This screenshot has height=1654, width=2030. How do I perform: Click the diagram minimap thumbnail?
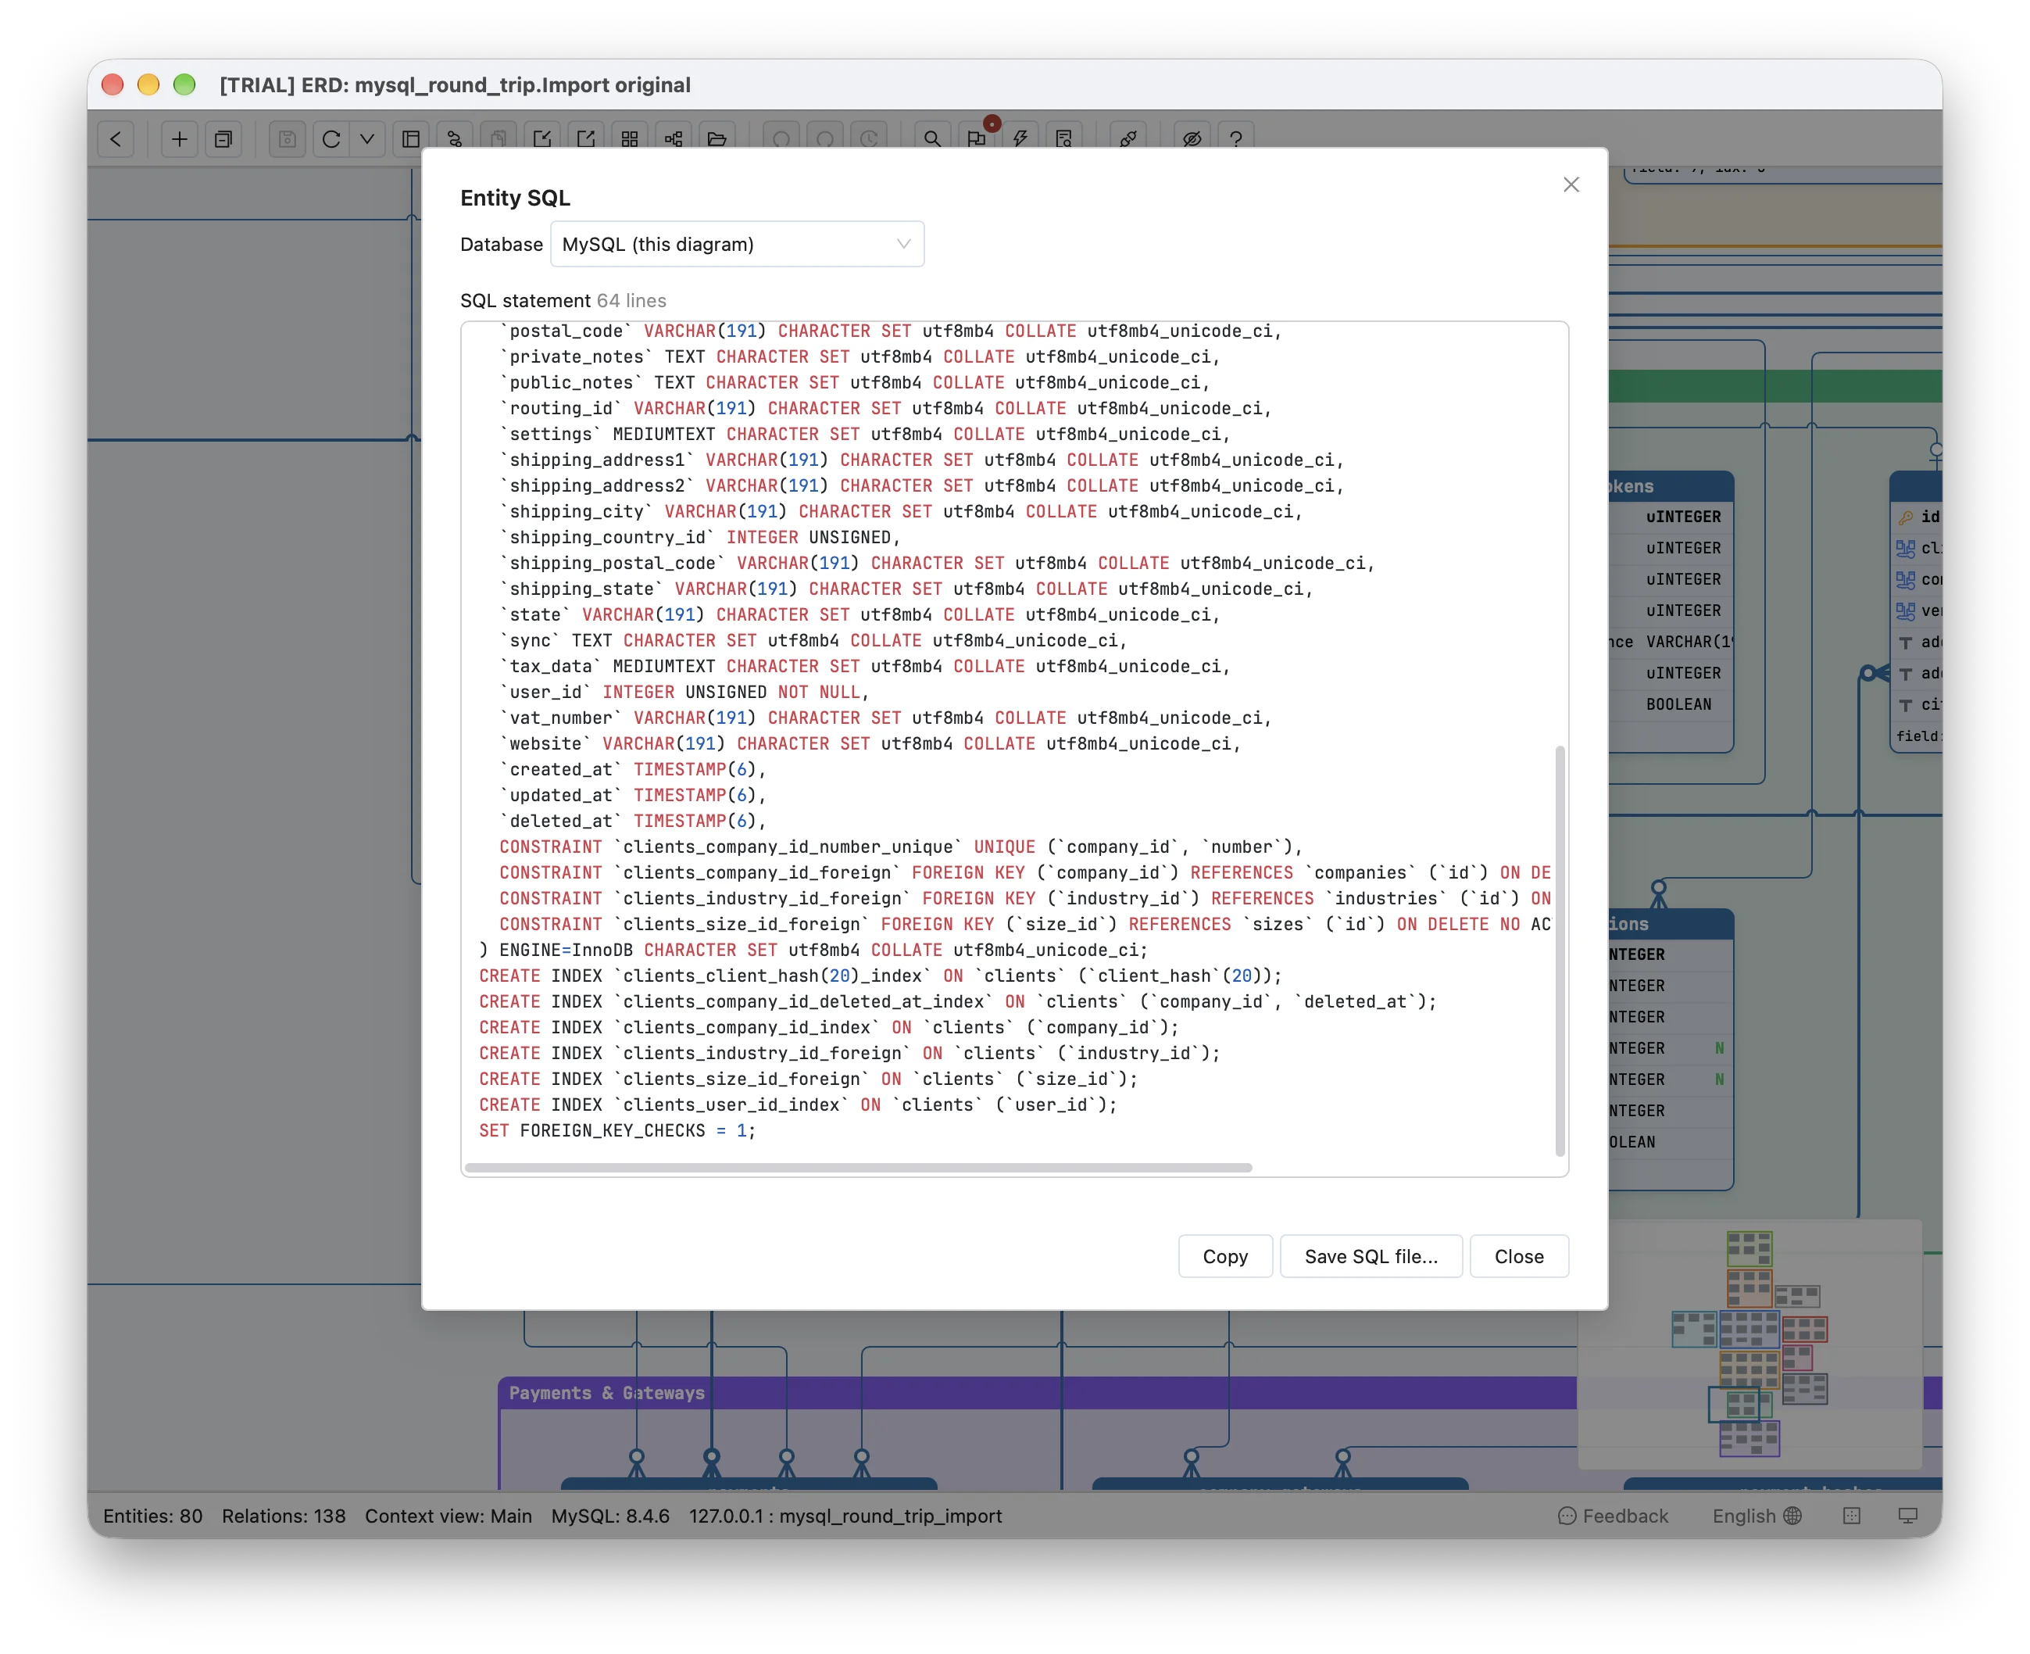(x=1750, y=1344)
